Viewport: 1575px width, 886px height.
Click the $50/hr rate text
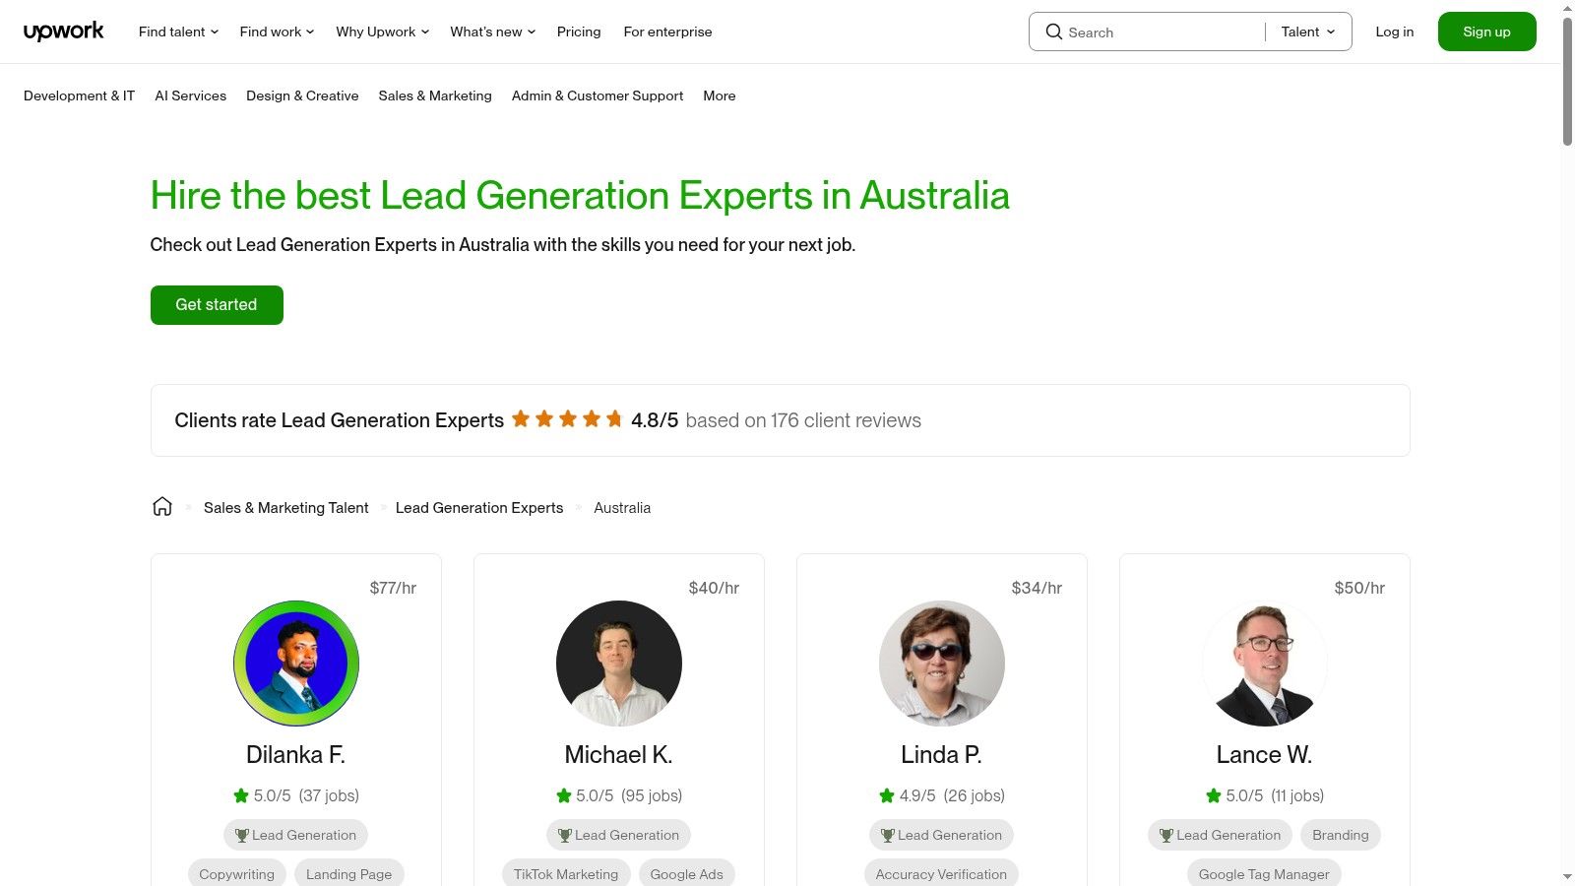pyautogui.click(x=1359, y=588)
